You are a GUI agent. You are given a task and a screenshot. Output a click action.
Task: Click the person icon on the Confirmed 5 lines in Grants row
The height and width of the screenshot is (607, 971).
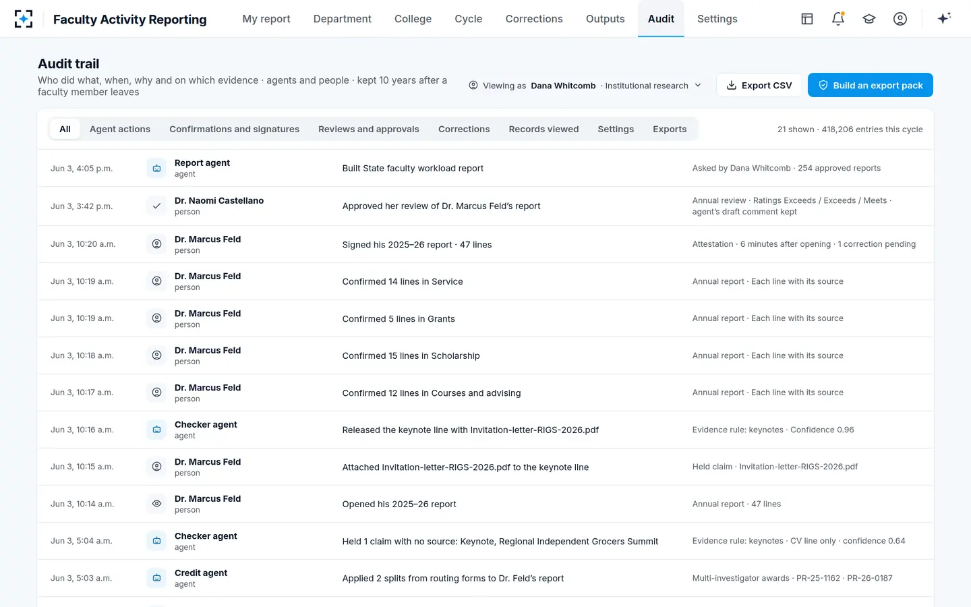tap(156, 318)
